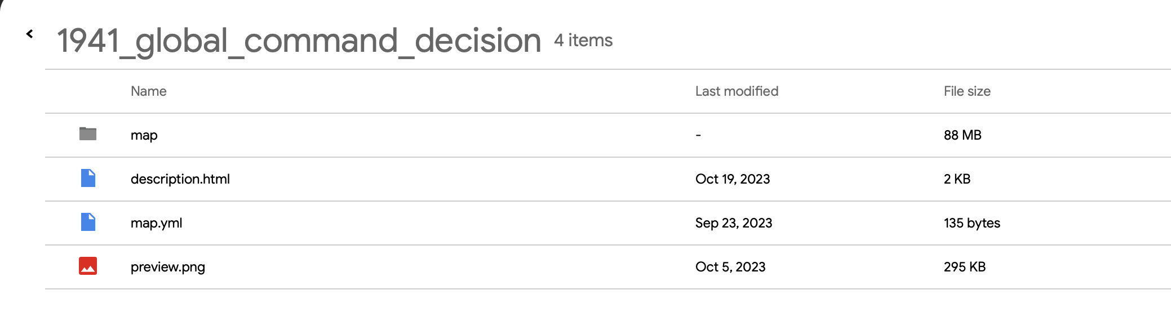1171x312 pixels.
Task: Click the 4 items count label
Action: (x=583, y=41)
